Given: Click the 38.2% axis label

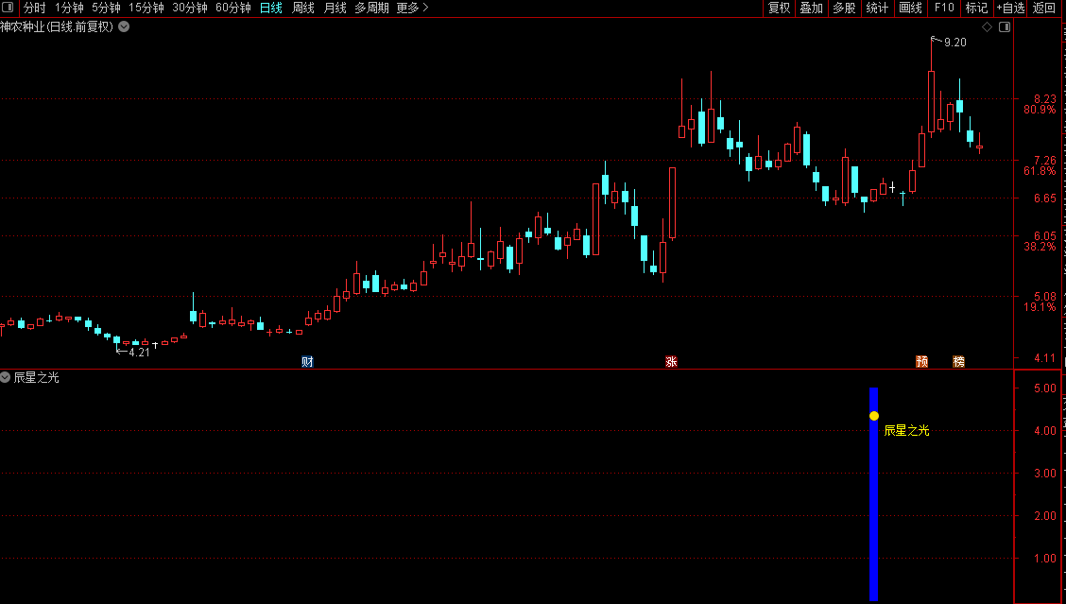Looking at the screenshot, I should point(1040,246).
